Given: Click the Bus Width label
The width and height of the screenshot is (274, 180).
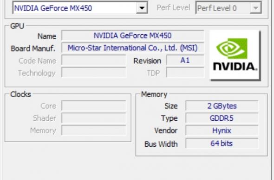Looking at the screenshot, I should [x=161, y=144].
